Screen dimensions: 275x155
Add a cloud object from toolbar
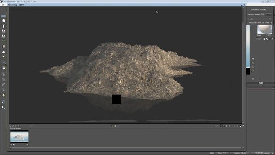coord(3,52)
